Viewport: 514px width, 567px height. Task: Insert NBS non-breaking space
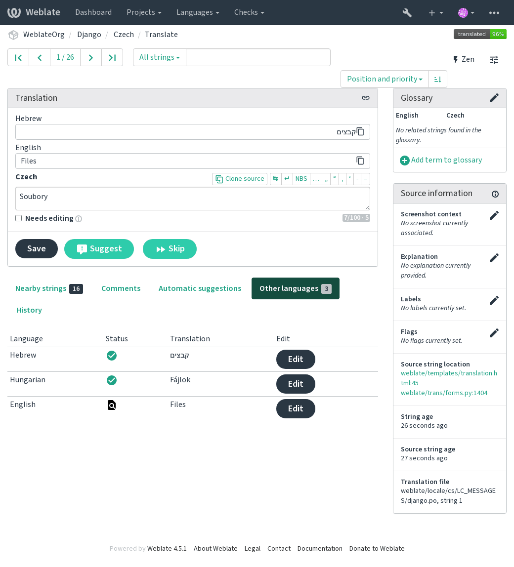tap(301, 179)
